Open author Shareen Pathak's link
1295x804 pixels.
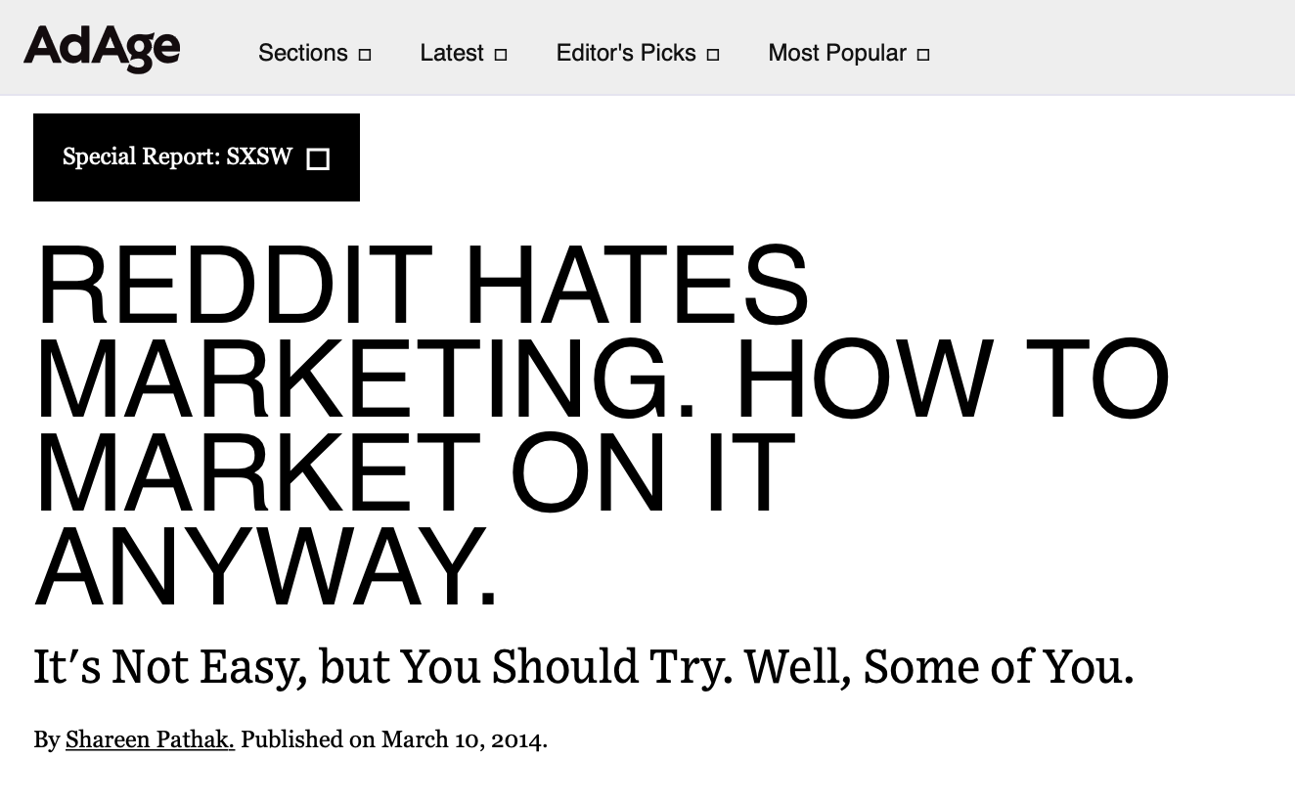[x=150, y=739]
